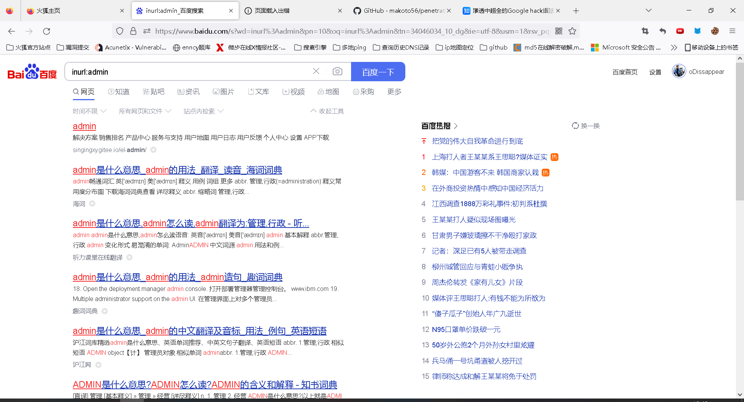Click the Twitter bird toolbar icon
Screen dimensions: 744x402
coord(697,31)
